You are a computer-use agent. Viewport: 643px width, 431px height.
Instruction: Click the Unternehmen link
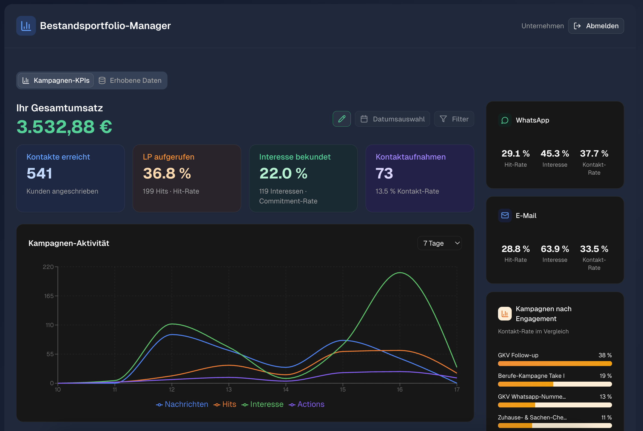tap(542, 25)
